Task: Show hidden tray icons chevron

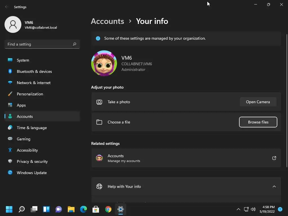Action: pos(238,209)
